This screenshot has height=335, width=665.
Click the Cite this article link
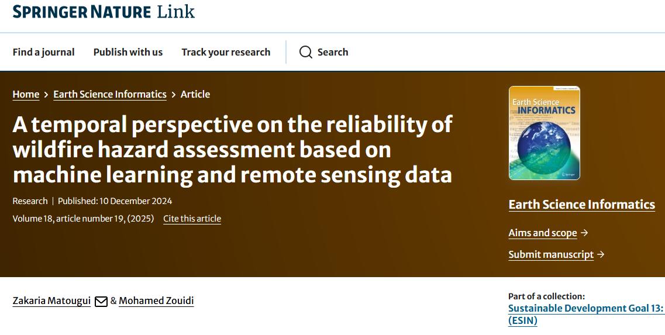point(192,219)
